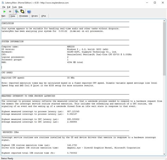The height and width of the screenshot is (160, 167).
Task: Switch to the Processes tab
Action: (24, 16)
